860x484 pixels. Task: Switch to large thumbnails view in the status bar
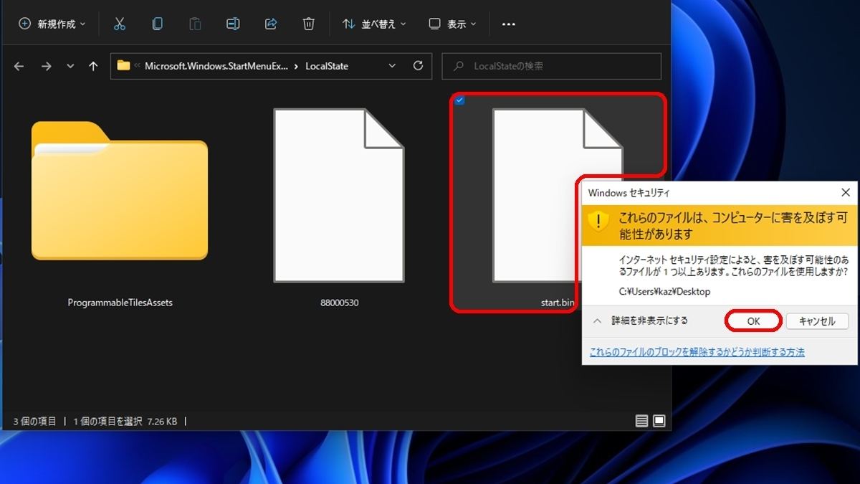click(659, 421)
